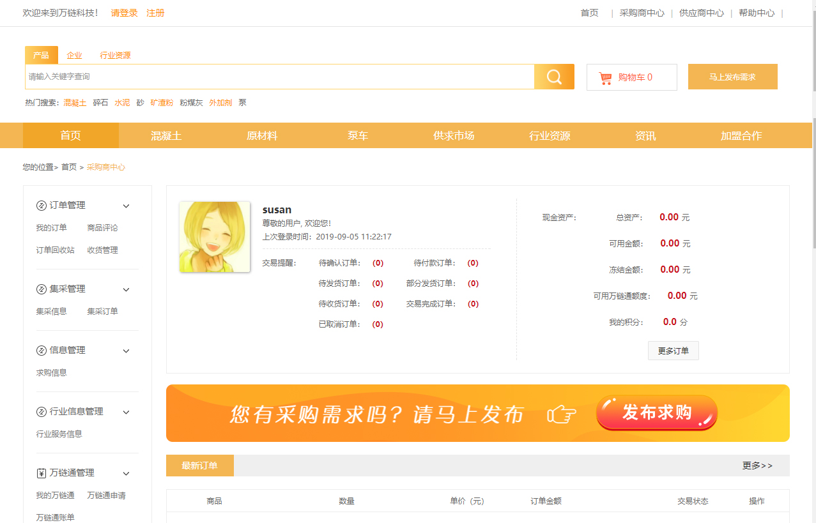Toggle the 万链通管理 section chevron
This screenshot has width=816, height=523.
(126, 474)
